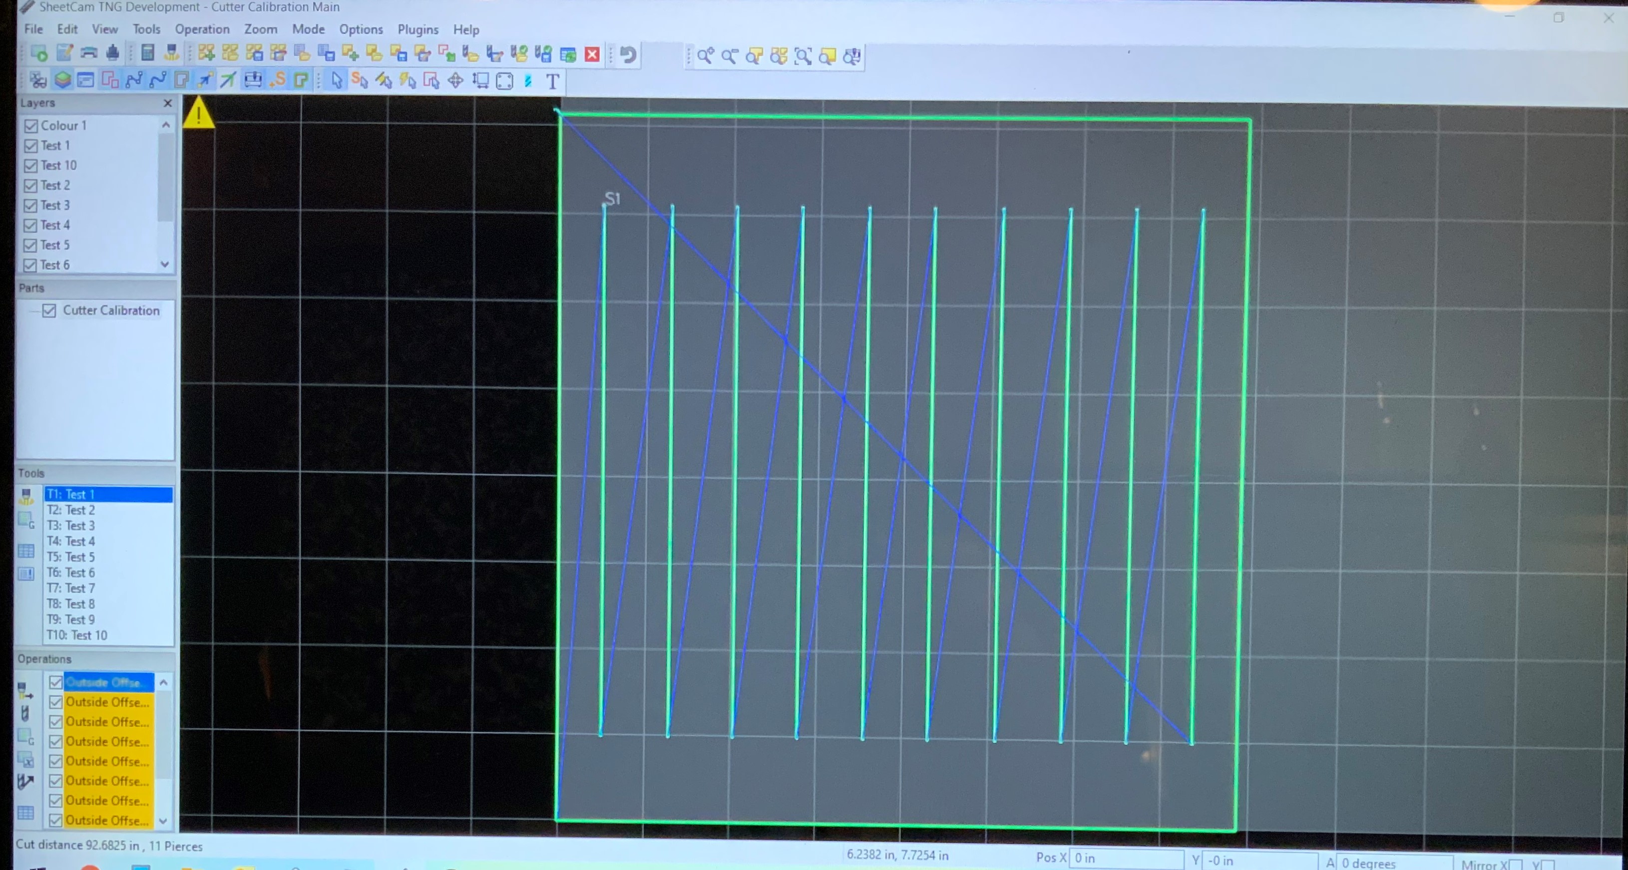Click the Pos X input field
The image size is (1628, 870).
pos(1126,858)
